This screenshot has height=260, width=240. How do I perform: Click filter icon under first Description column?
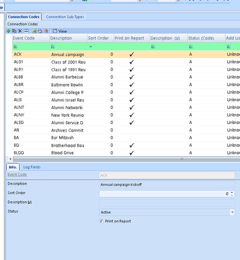click(x=53, y=46)
